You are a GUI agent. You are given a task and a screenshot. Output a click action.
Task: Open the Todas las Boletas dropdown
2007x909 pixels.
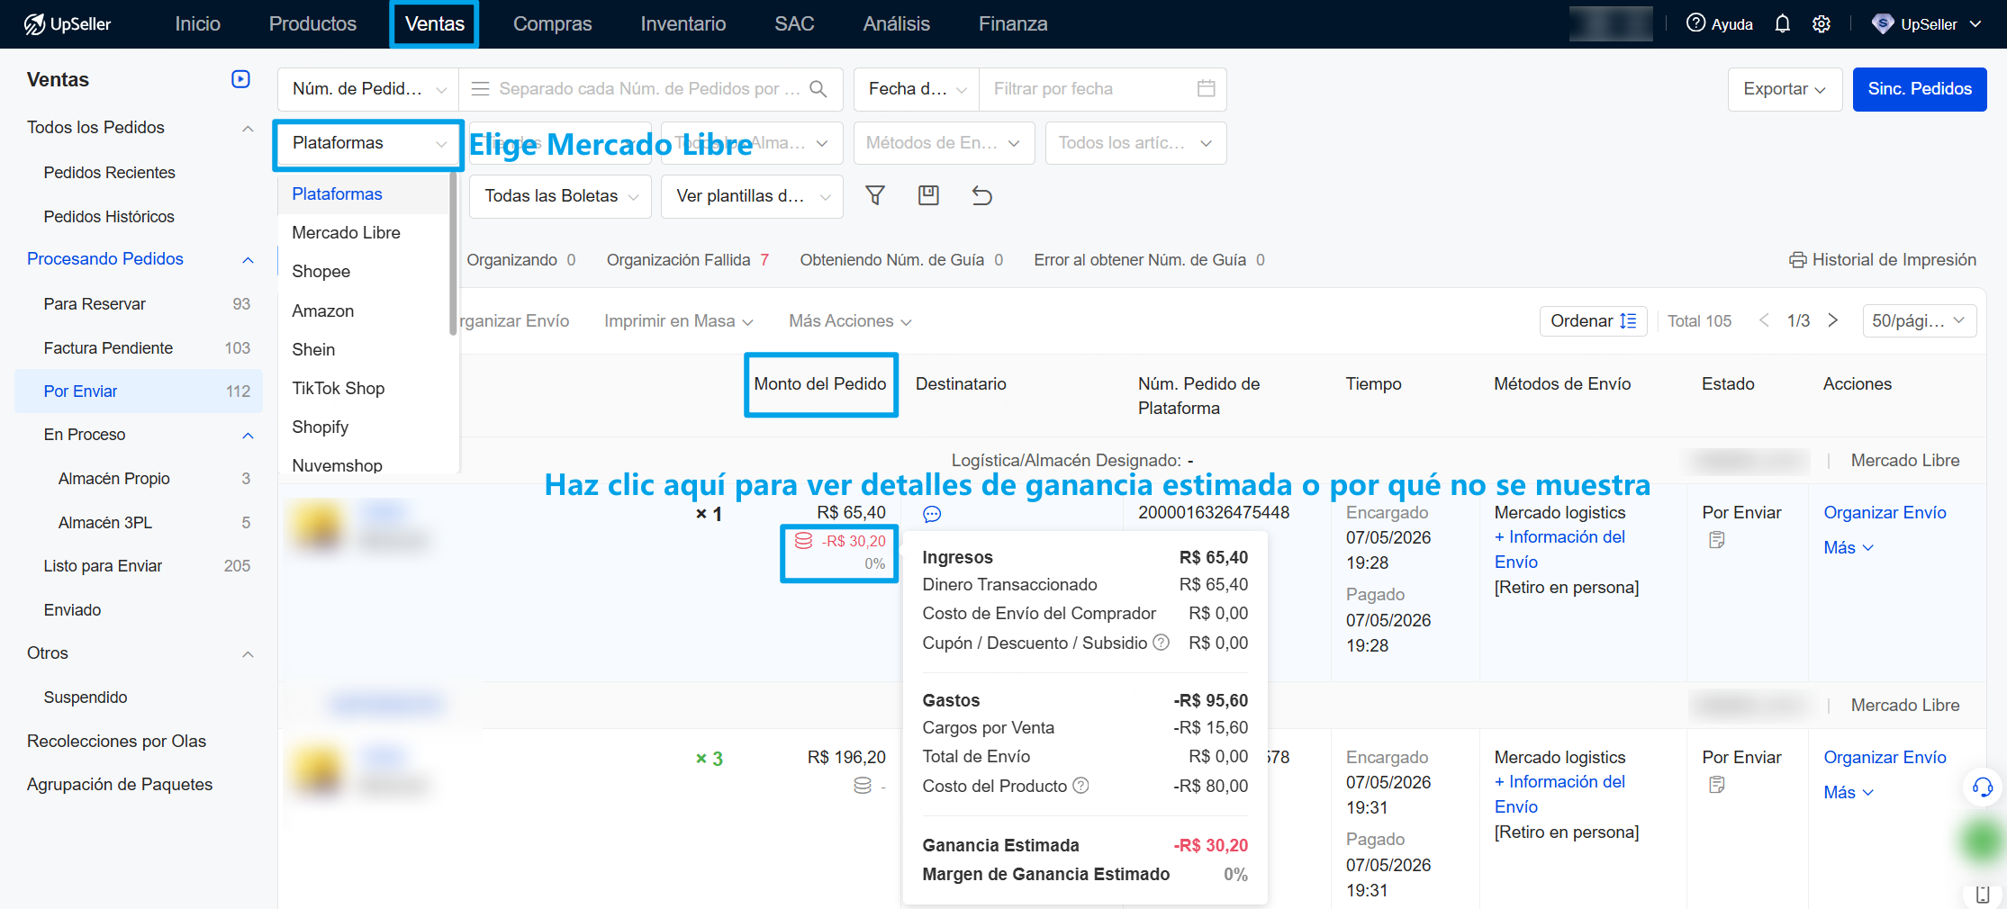tap(560, 196)
